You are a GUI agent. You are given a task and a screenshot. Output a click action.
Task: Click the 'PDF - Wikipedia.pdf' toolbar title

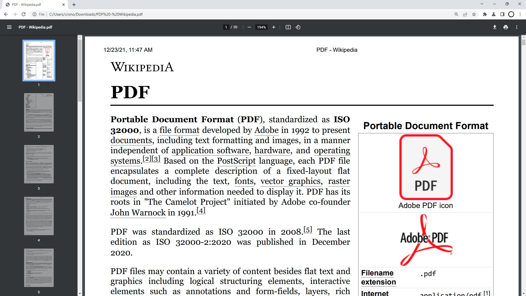click(x=35, y=27)
